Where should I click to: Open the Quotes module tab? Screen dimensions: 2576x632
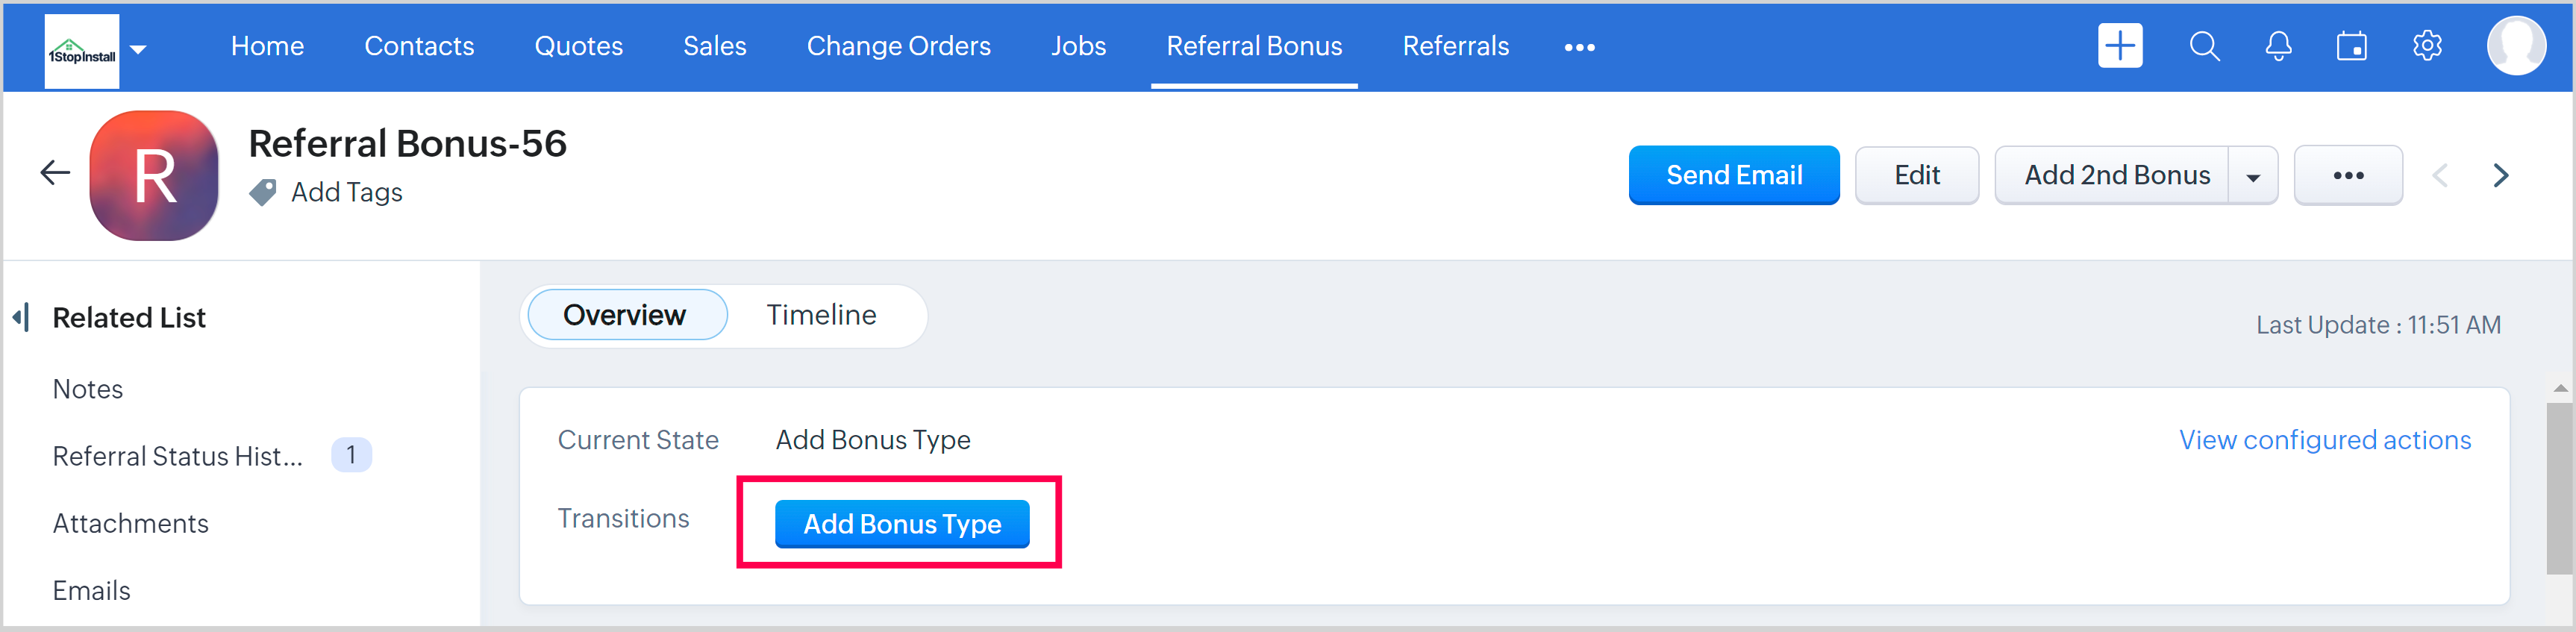[578, 46]
